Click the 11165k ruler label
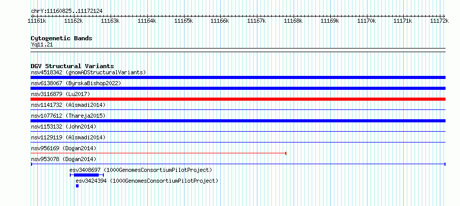 [183, 21]
